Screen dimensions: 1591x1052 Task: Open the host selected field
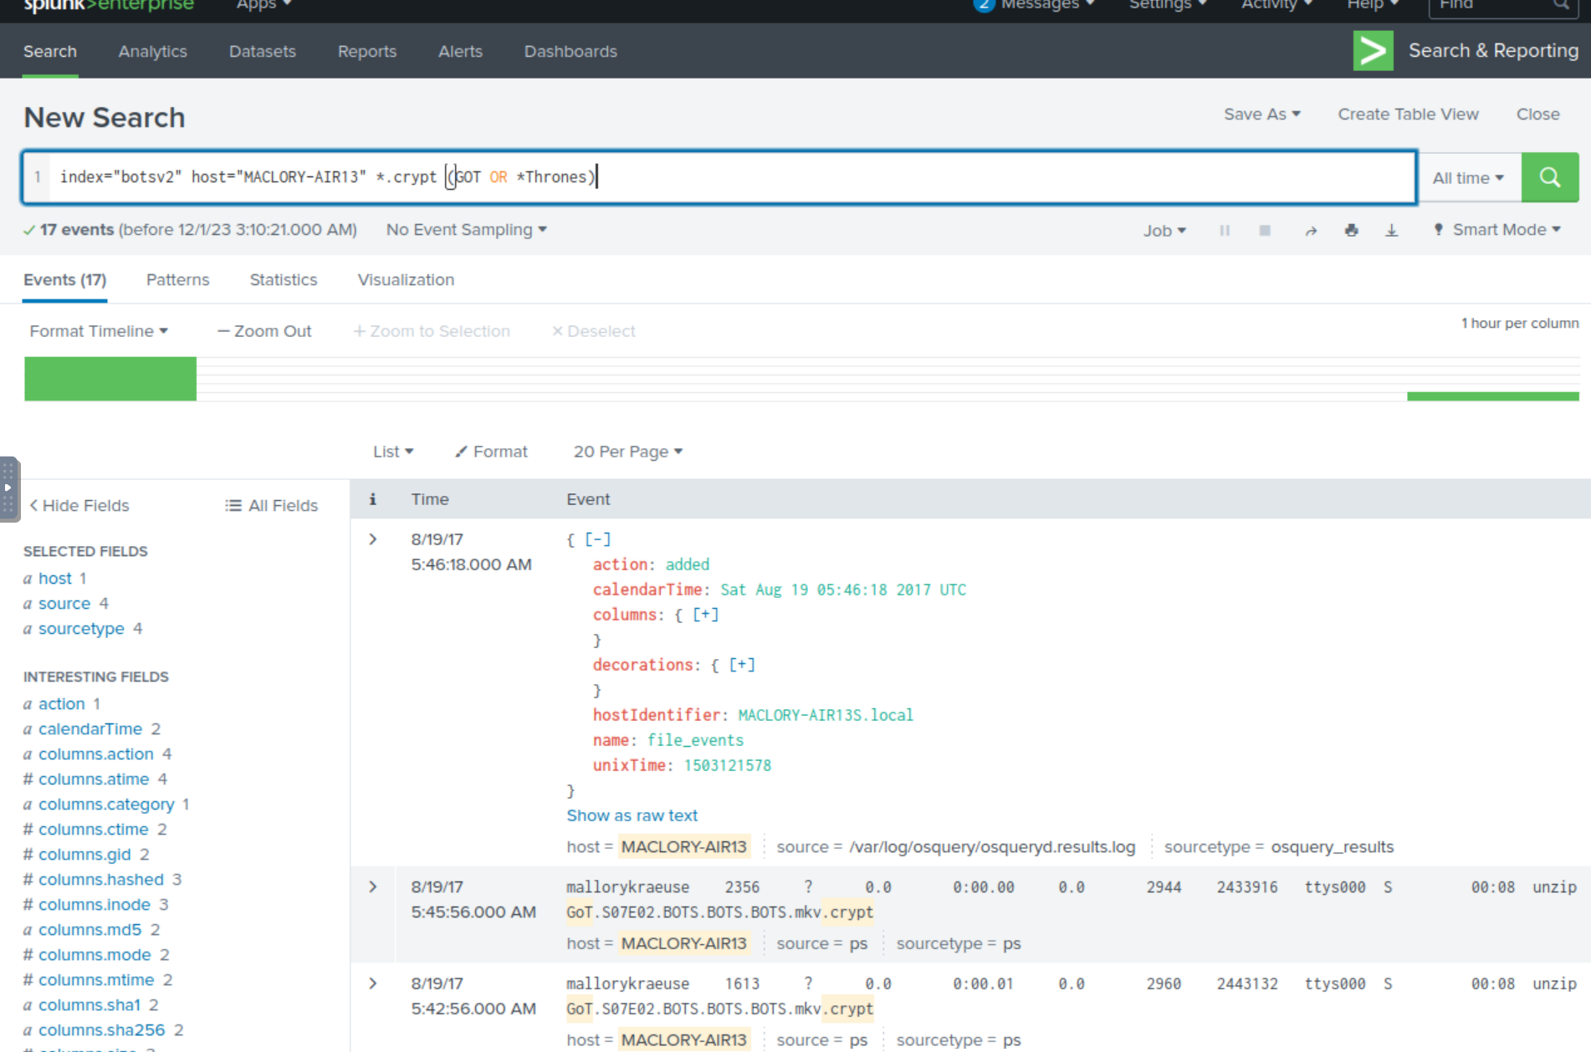tap(55, 579)
